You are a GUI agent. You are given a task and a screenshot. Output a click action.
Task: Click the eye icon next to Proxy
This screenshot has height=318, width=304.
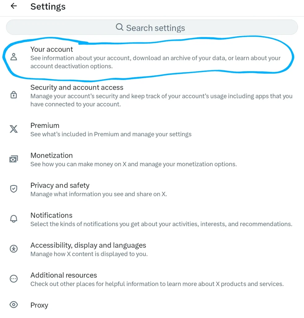coord(14,305)
